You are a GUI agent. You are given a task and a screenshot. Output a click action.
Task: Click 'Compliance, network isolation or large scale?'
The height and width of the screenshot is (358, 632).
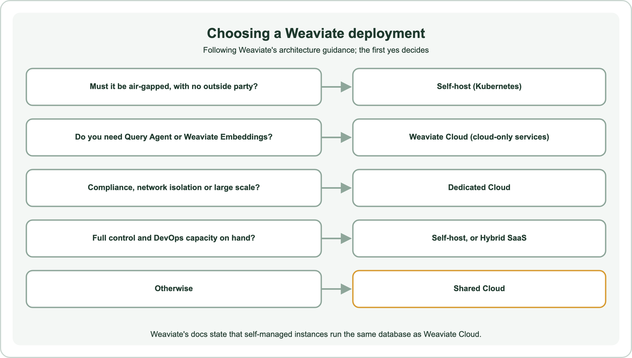[x=174, y=188]
